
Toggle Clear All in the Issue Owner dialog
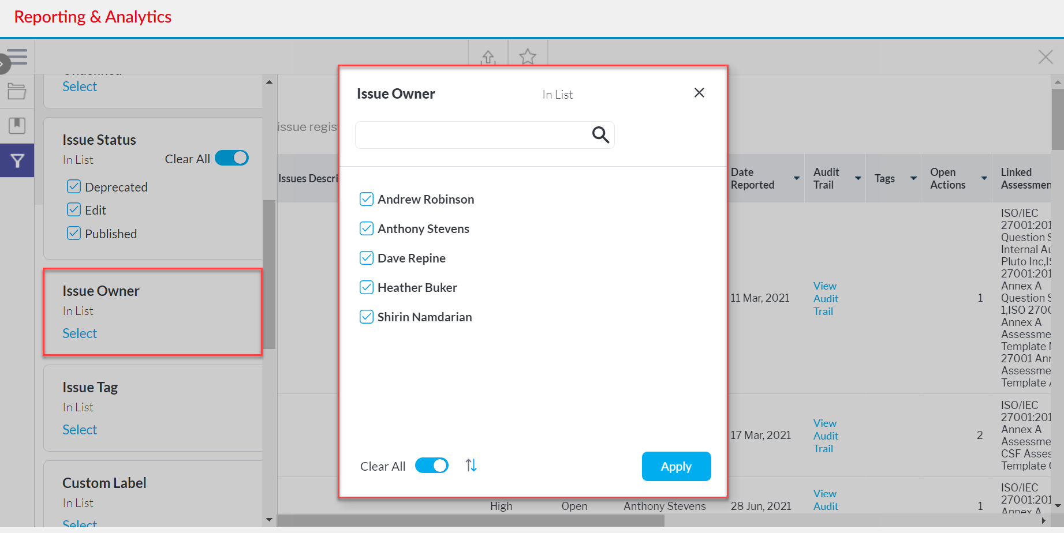tap(432, 465)
